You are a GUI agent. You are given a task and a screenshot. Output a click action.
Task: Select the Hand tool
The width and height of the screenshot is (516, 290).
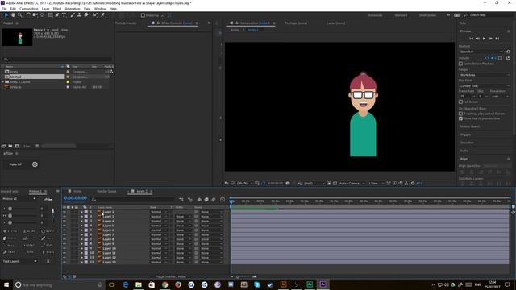[x=13, y=15]
